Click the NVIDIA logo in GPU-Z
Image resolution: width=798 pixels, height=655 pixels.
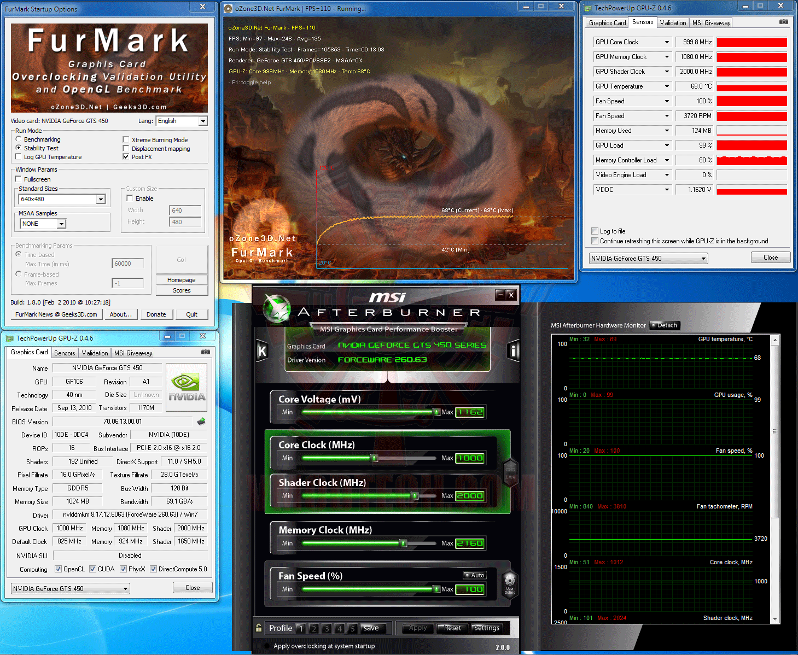187,388
